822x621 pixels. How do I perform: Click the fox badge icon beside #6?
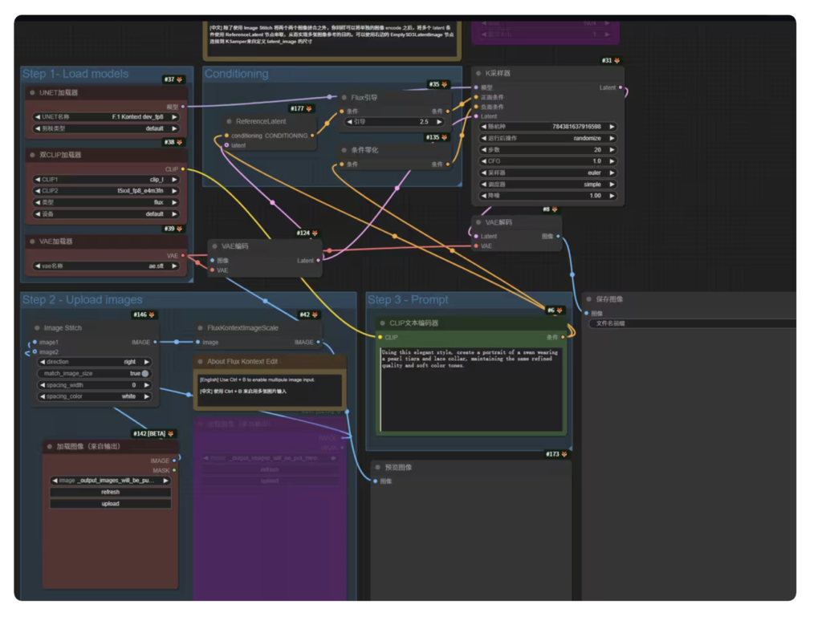pos(560,310)
